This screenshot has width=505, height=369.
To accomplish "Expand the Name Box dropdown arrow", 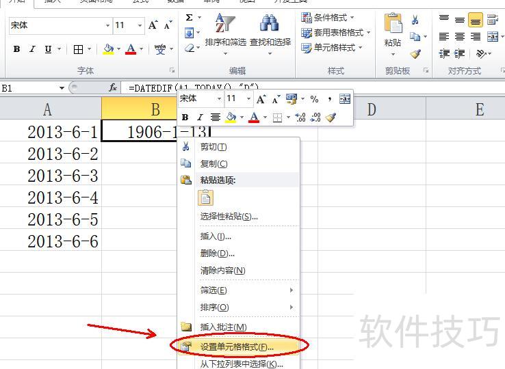I will click(x=62, y=88).
